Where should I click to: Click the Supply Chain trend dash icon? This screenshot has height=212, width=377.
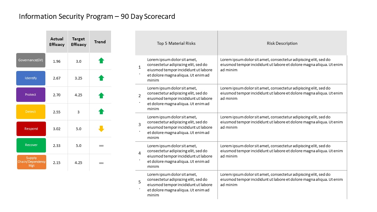tap(101, 163)
